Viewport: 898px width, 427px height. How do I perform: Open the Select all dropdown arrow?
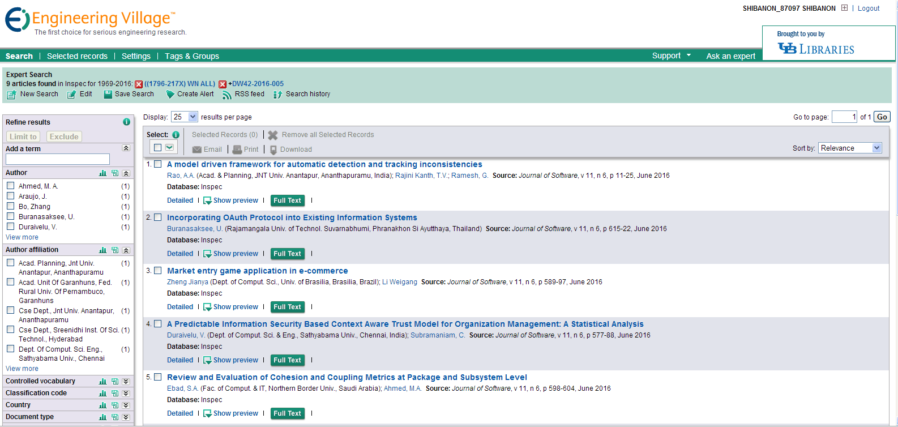point(169,147)
